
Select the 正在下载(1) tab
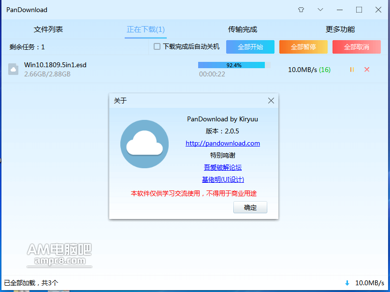click(x=146, y=29)
